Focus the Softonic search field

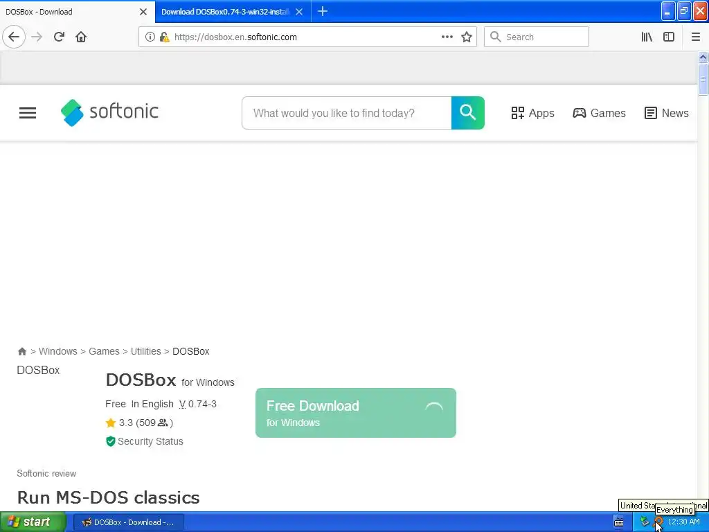(346, 113)
